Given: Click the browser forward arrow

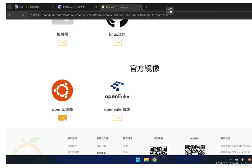Looking at the screenshot, I should pyautogui.click(x=16, y=15).
